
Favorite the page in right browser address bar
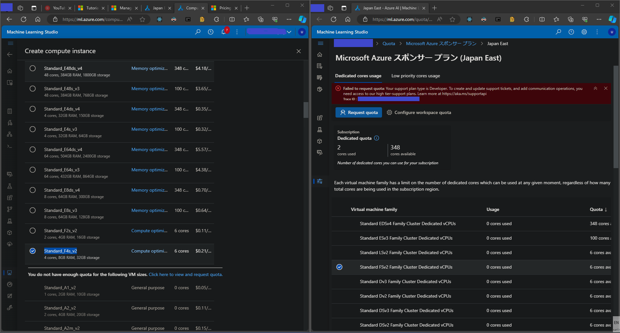[x=452, y=19]
